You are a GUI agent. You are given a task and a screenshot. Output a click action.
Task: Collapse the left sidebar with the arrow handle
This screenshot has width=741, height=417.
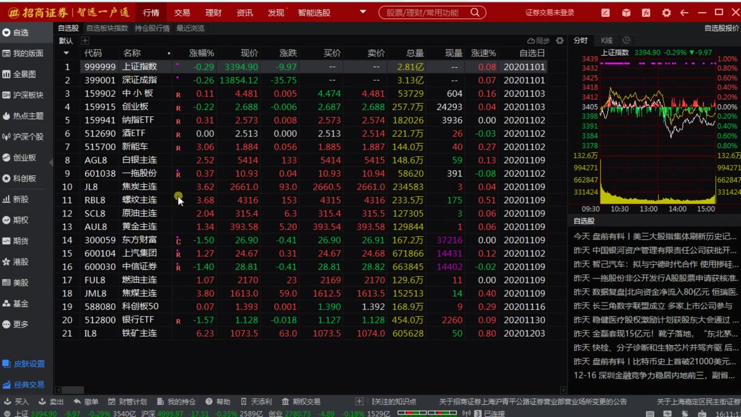click(51, 163)
